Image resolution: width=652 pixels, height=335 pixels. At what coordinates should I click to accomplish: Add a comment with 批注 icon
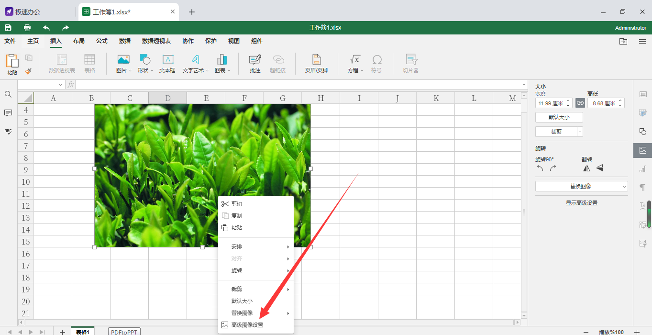[x=255, y=59]
